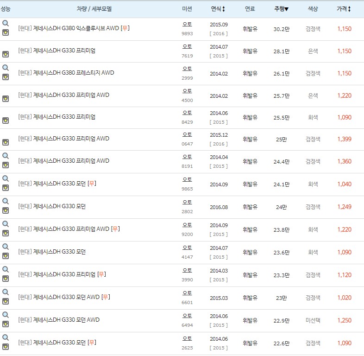Open camera icon for the 22.6만 mileage car
The height and width of the screenshot is (356, 364).
pos(6,347)
